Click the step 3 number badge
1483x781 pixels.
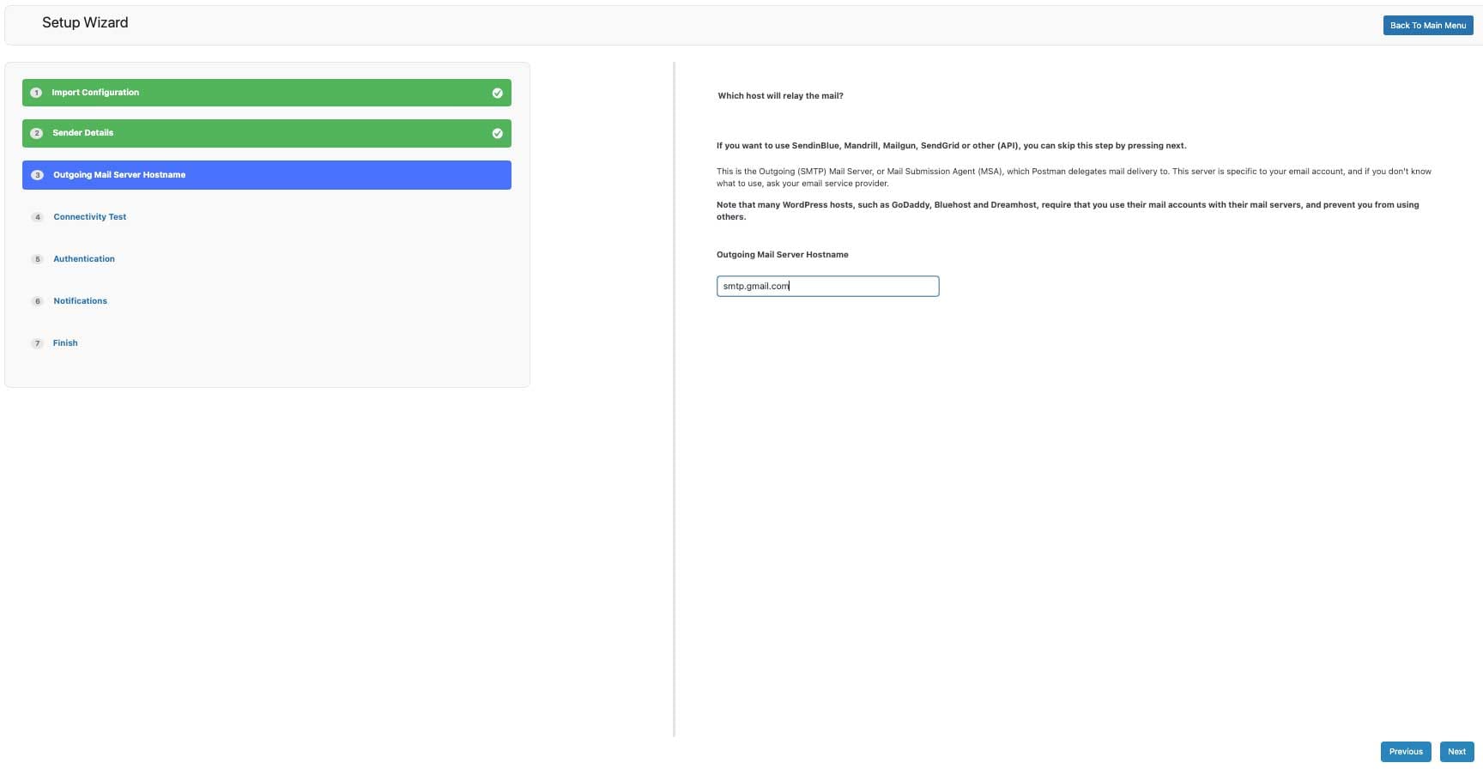pyautogui.click(x=37, y=175)
